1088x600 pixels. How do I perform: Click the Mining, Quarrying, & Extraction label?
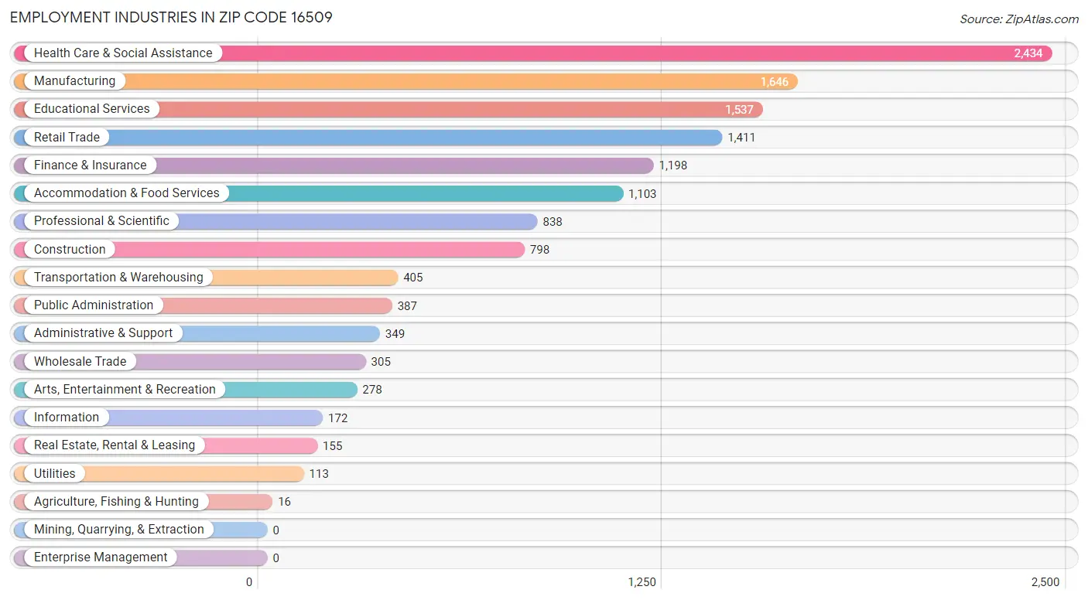click(119, 530)
